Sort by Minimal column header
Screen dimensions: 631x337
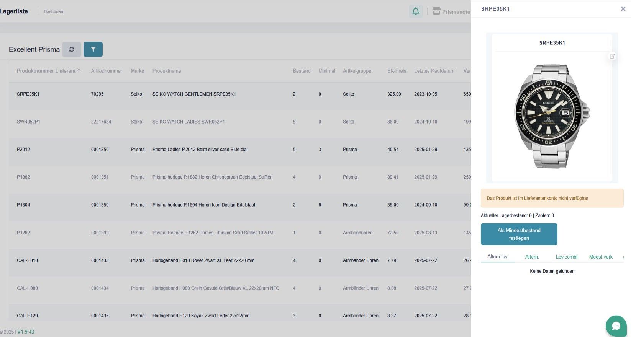click(x=327, y=71)
